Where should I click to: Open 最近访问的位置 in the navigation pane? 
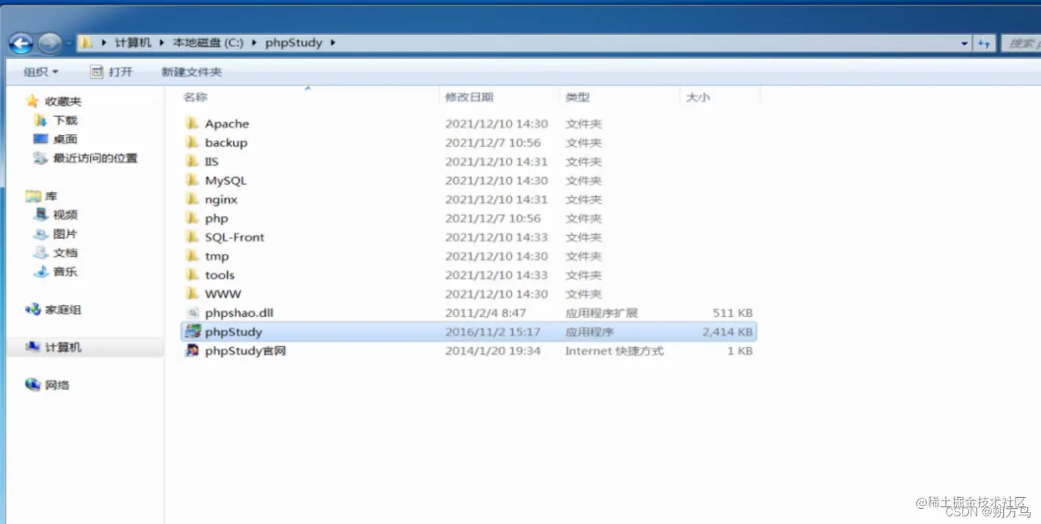[x=95, y=158]
